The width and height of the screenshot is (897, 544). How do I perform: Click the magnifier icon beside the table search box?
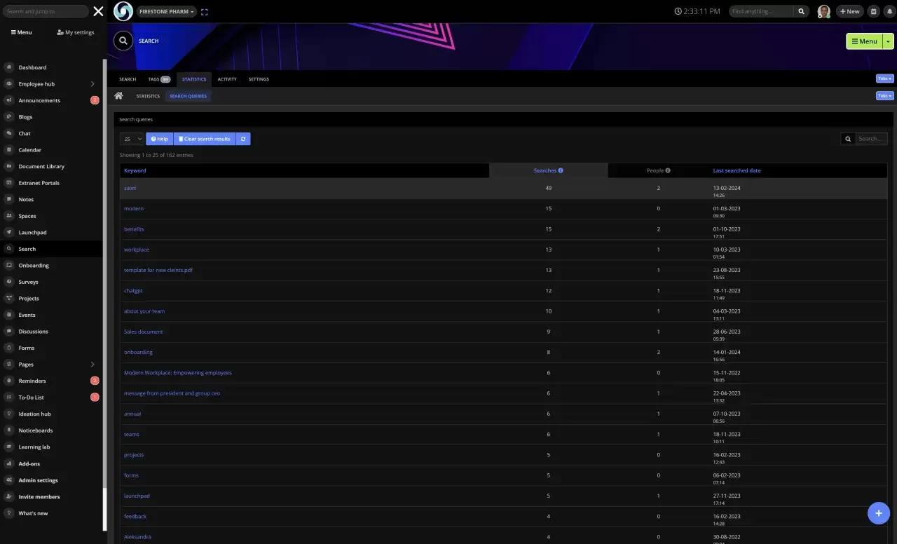coord(848,138)
